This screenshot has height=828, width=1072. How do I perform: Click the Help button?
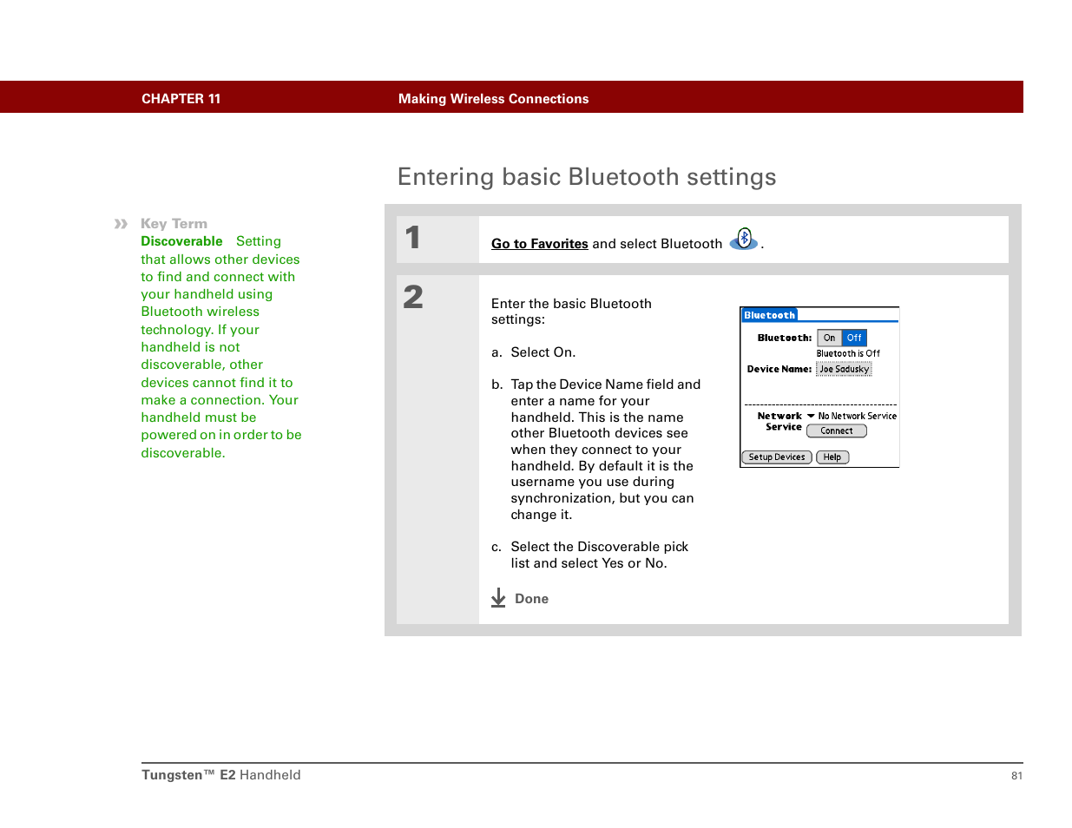[832, 457]
